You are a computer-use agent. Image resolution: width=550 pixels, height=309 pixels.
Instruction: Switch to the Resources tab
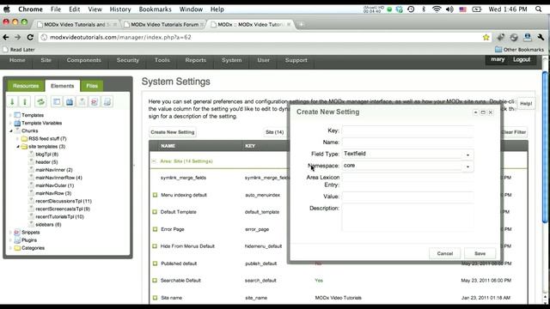26,86
